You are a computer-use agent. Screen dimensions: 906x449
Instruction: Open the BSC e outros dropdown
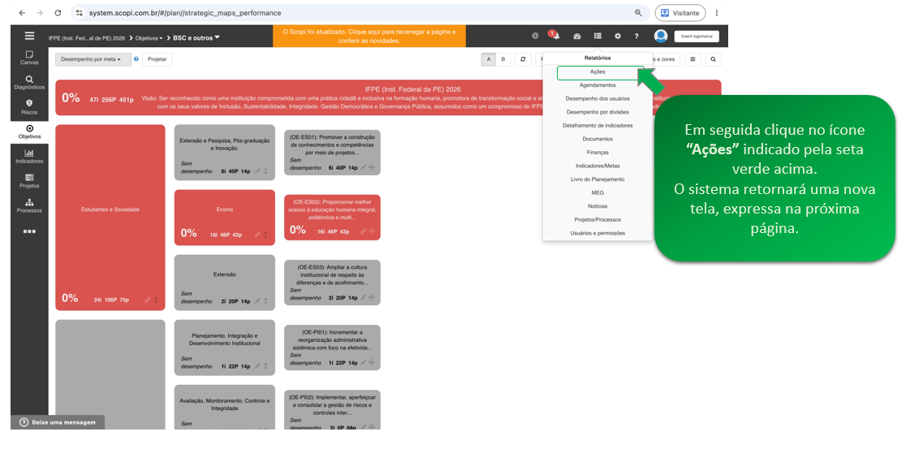[x=196, y=37]
